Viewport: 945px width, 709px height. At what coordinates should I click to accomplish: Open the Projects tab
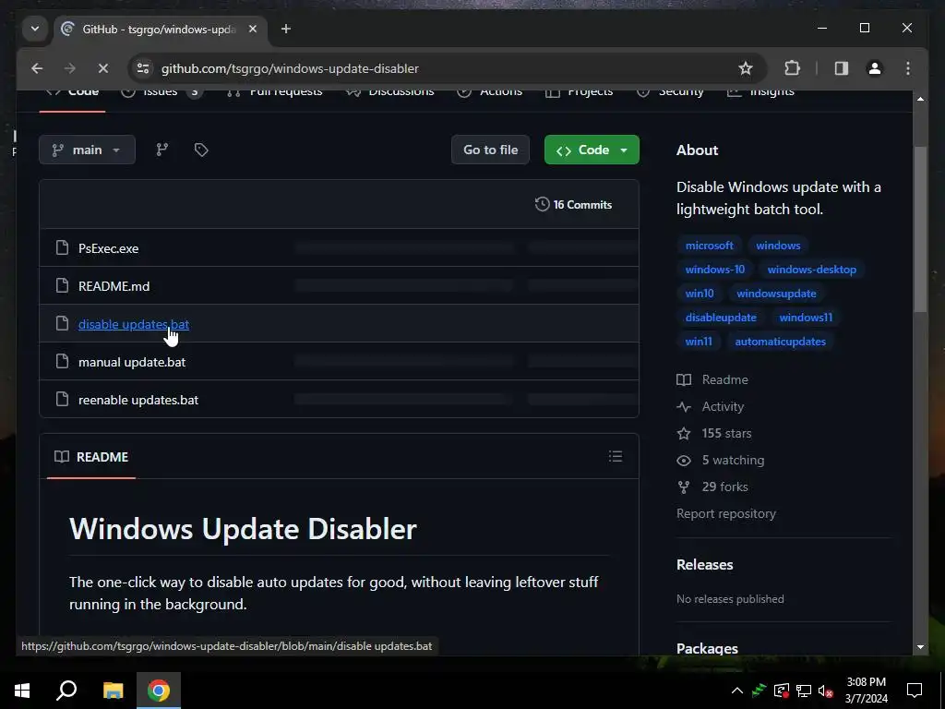[580, 92]
